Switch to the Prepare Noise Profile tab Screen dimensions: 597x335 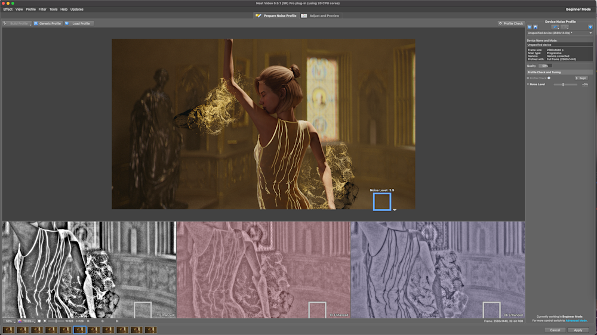click(x=276, y=15)
